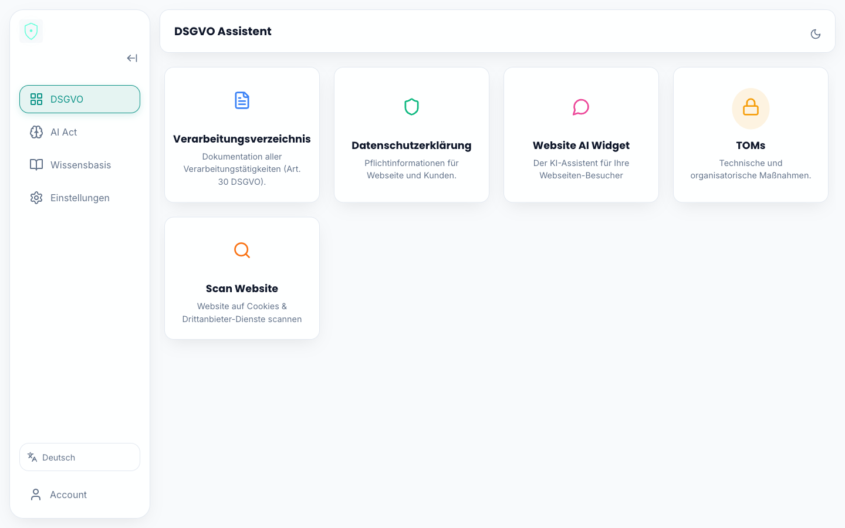Open the pink chat bubble icon for Website AI Widget
This screenshot has width=845, height=528.
581,107
